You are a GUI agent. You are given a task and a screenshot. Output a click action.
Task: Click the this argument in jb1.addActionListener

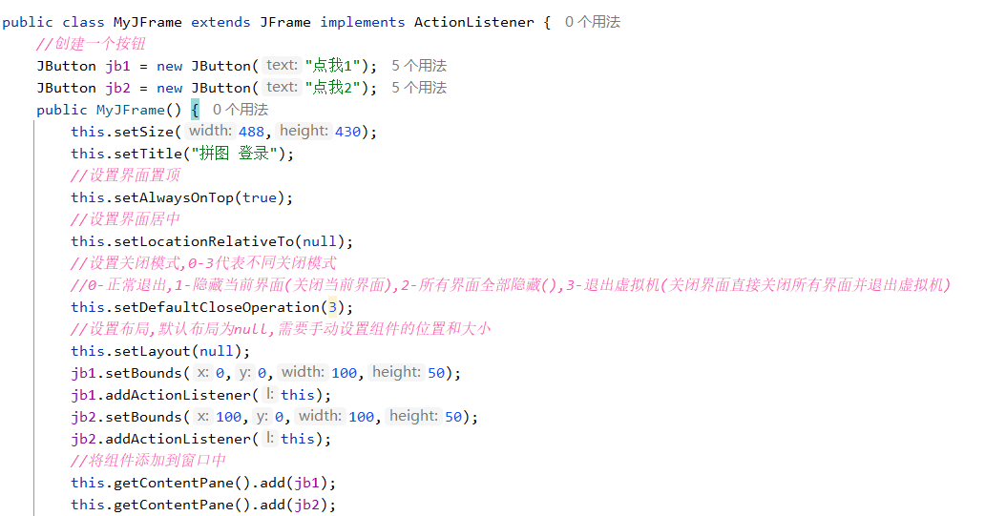[x=297, y=396]
